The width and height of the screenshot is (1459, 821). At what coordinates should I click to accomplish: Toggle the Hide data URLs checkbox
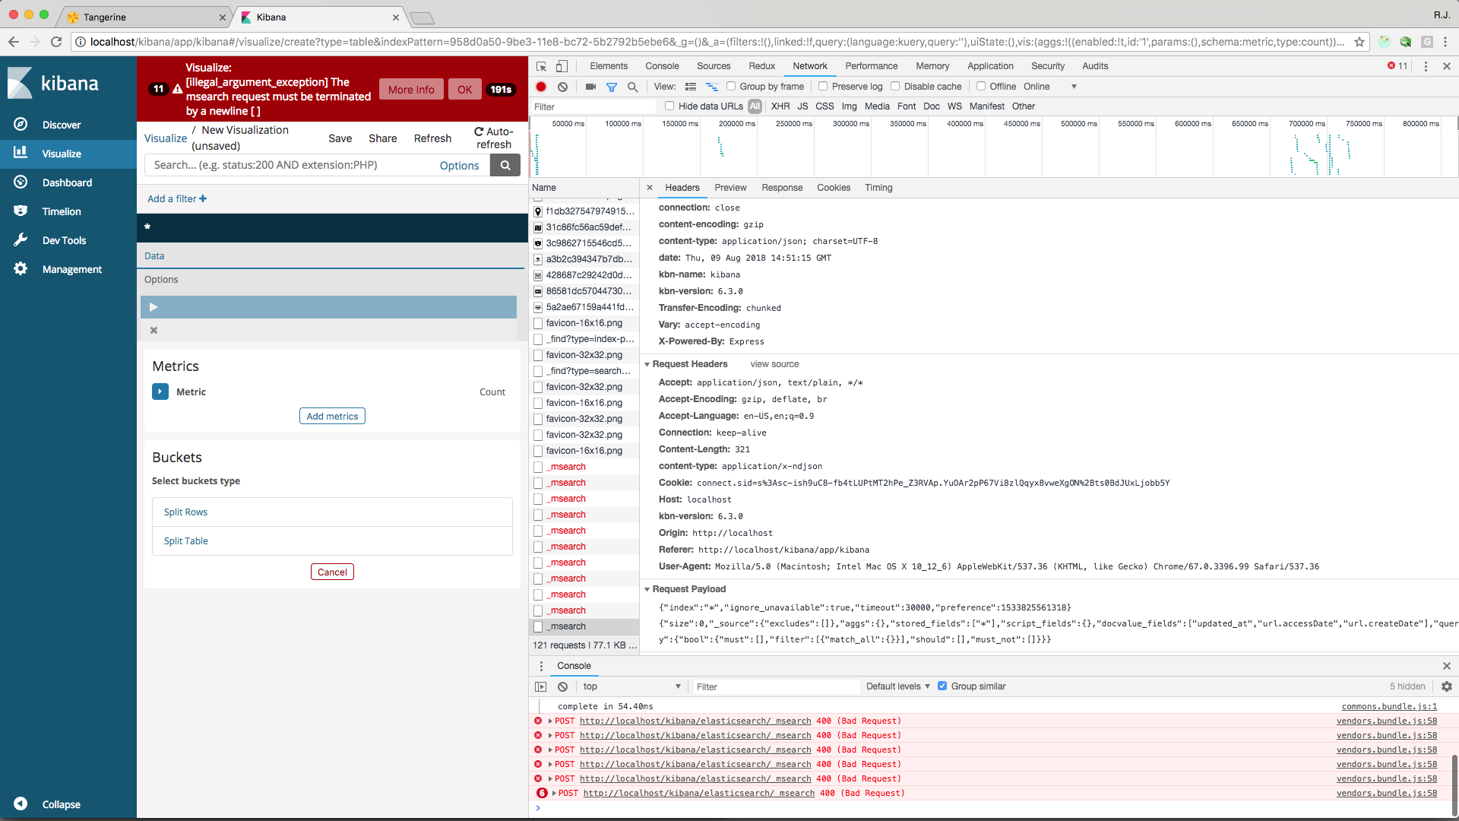[x=669, y=106]
